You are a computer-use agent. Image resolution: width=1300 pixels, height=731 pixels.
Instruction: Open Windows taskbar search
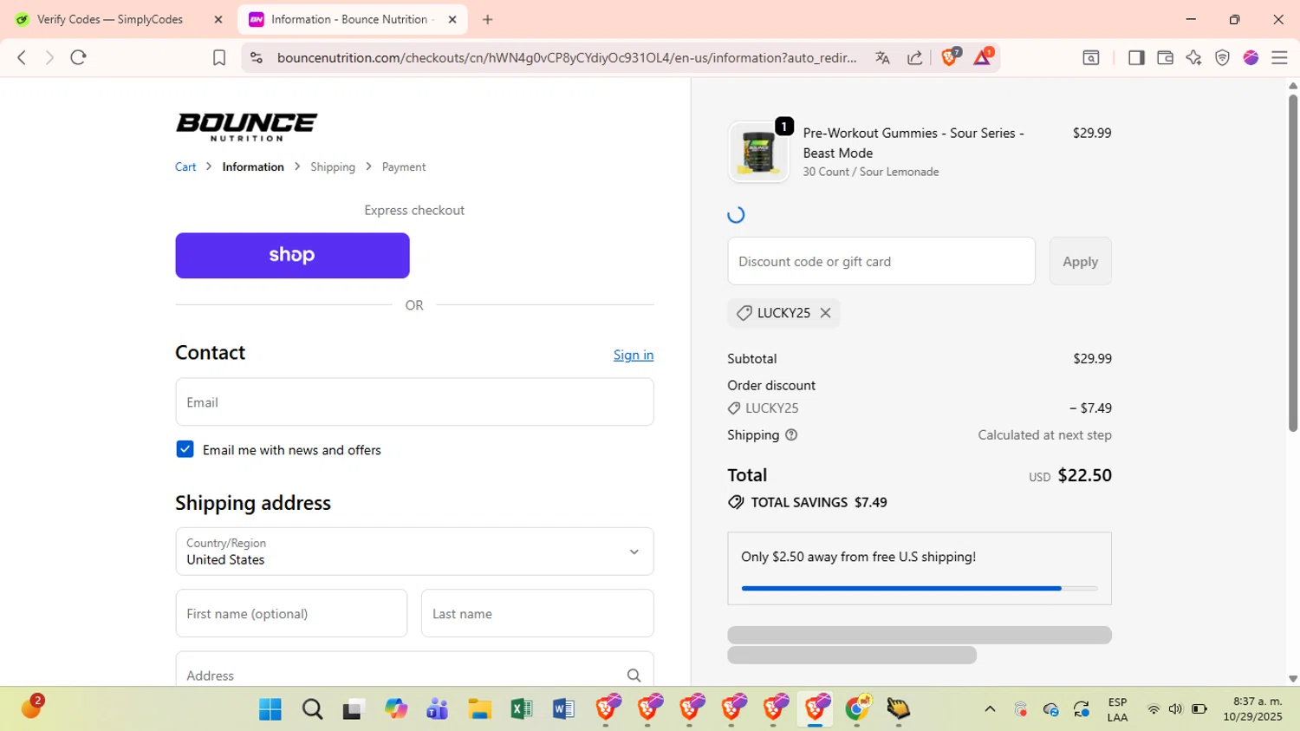click(x=312, y=709)
